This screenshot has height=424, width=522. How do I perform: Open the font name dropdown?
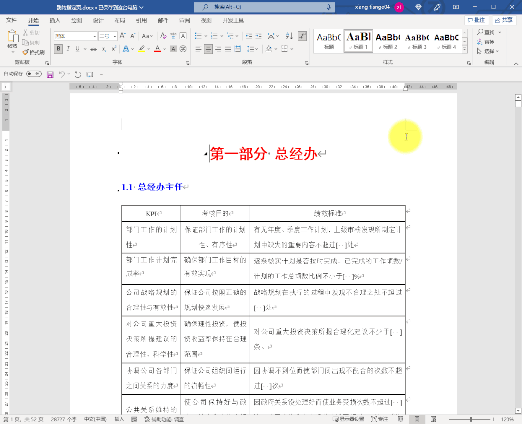[94, 36]
